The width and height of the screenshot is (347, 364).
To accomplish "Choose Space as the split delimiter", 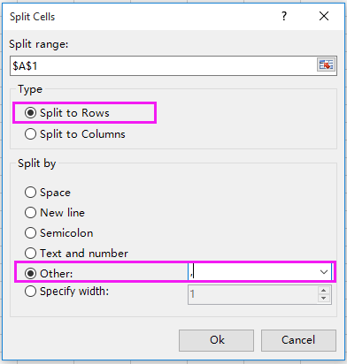I will (x=48, y=193).
